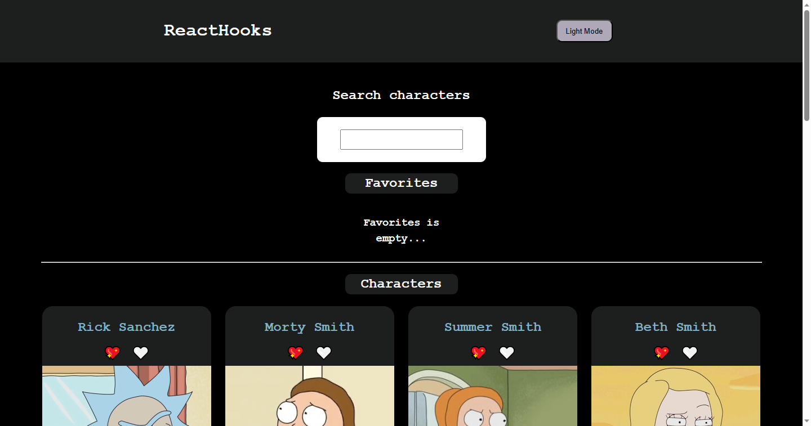Select the Rick Sanchez character image

click(126, 396)
